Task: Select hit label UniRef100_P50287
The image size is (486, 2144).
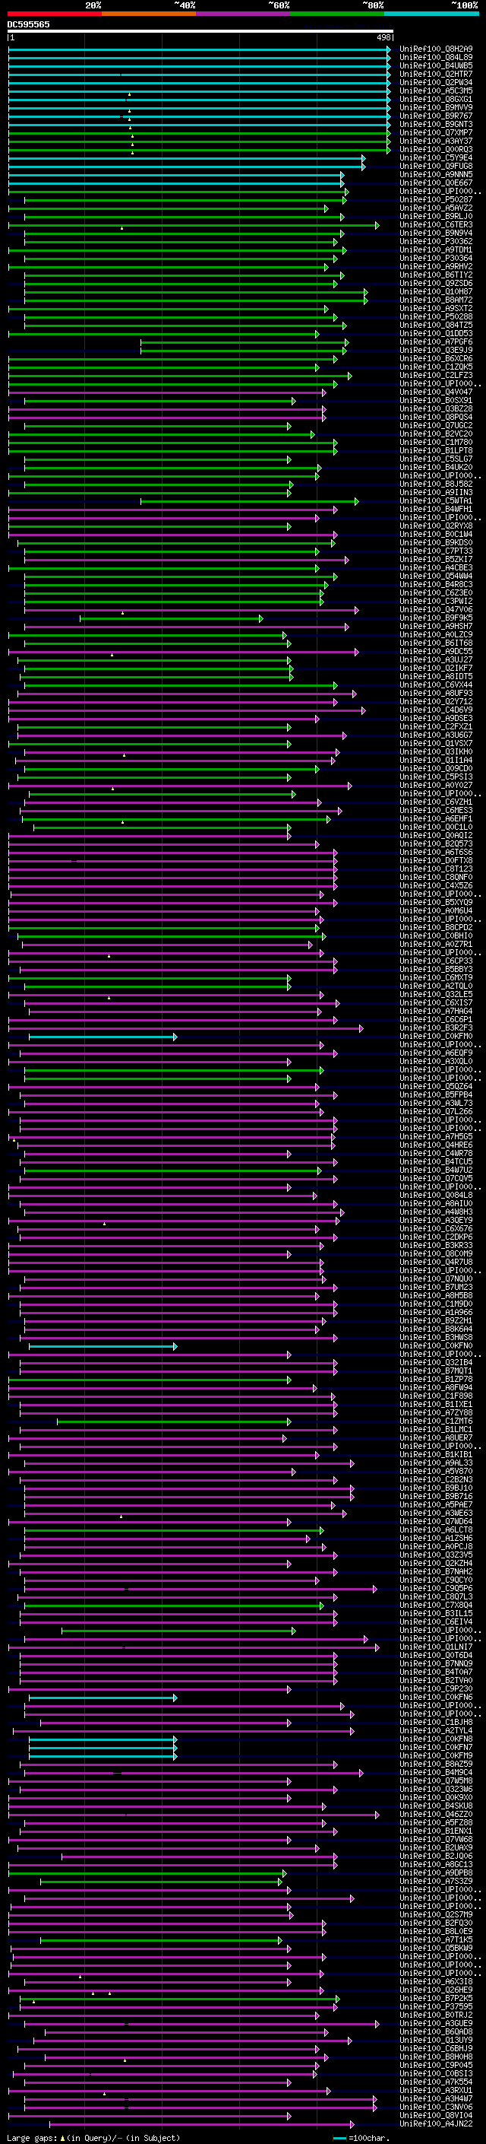Action: tap(436, 200)
